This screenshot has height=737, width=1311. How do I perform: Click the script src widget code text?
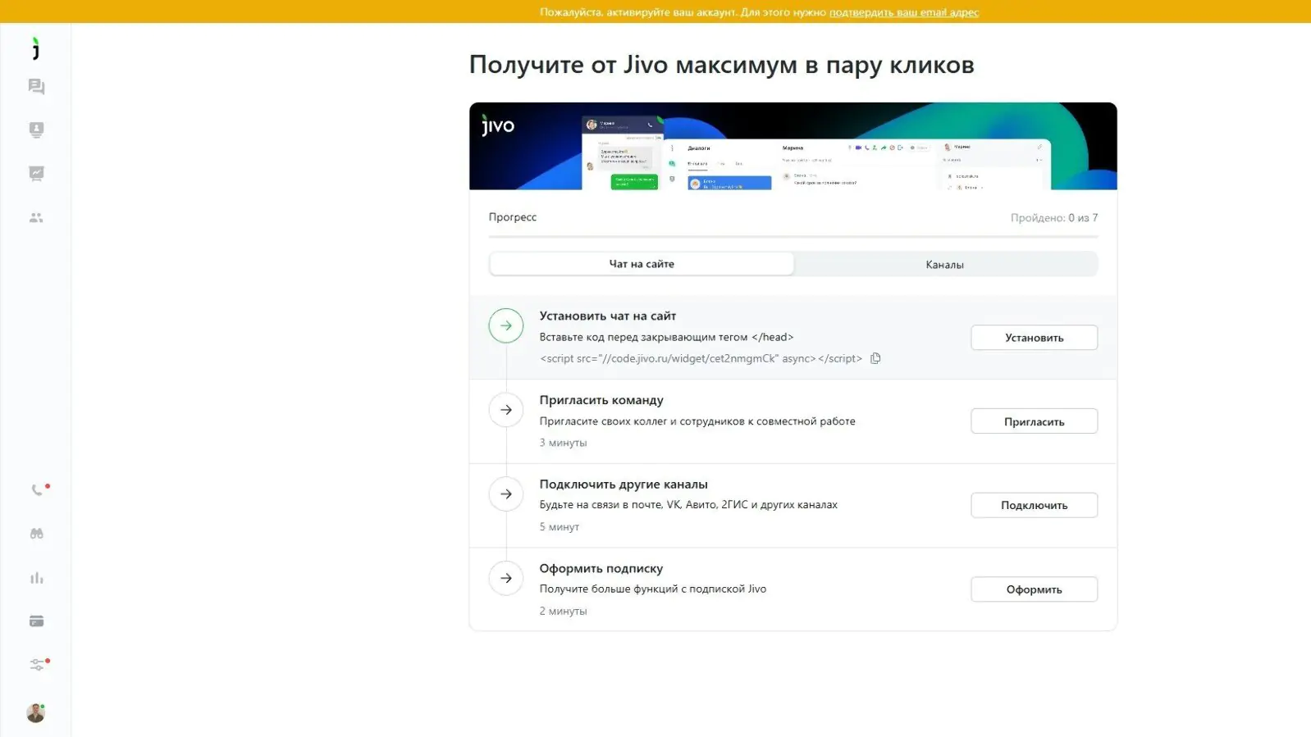[x=701, y=358]
